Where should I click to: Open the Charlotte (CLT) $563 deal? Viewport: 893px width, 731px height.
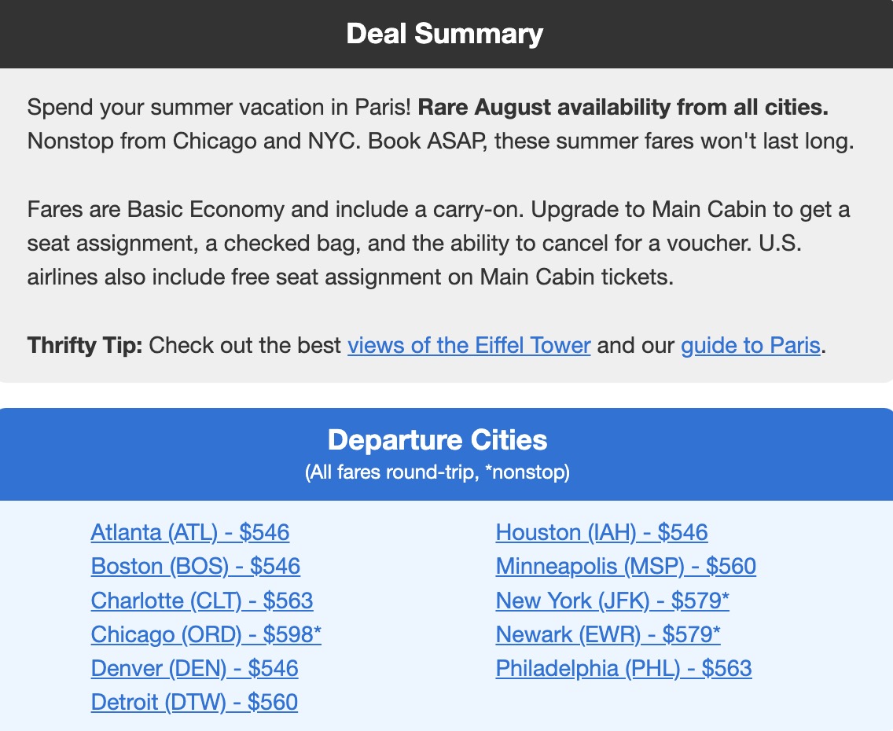(x=202, y=600)
